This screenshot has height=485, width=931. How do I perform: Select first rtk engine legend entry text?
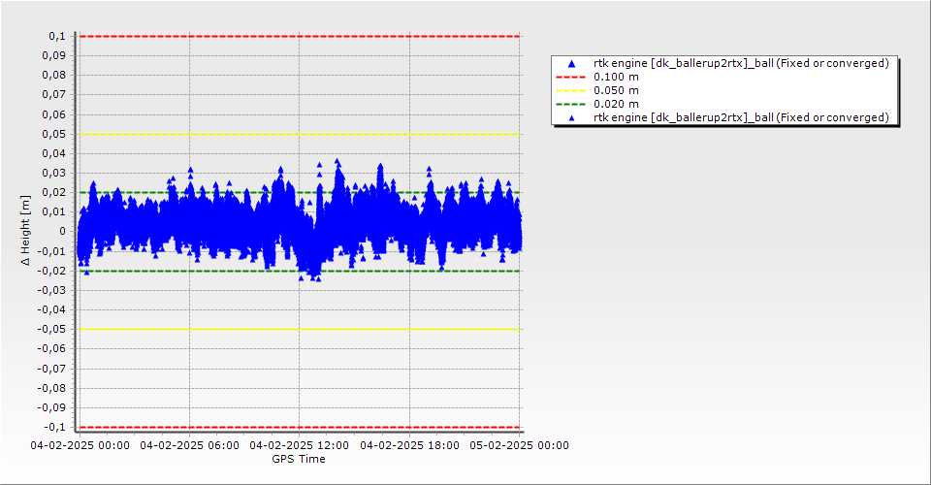741,63
